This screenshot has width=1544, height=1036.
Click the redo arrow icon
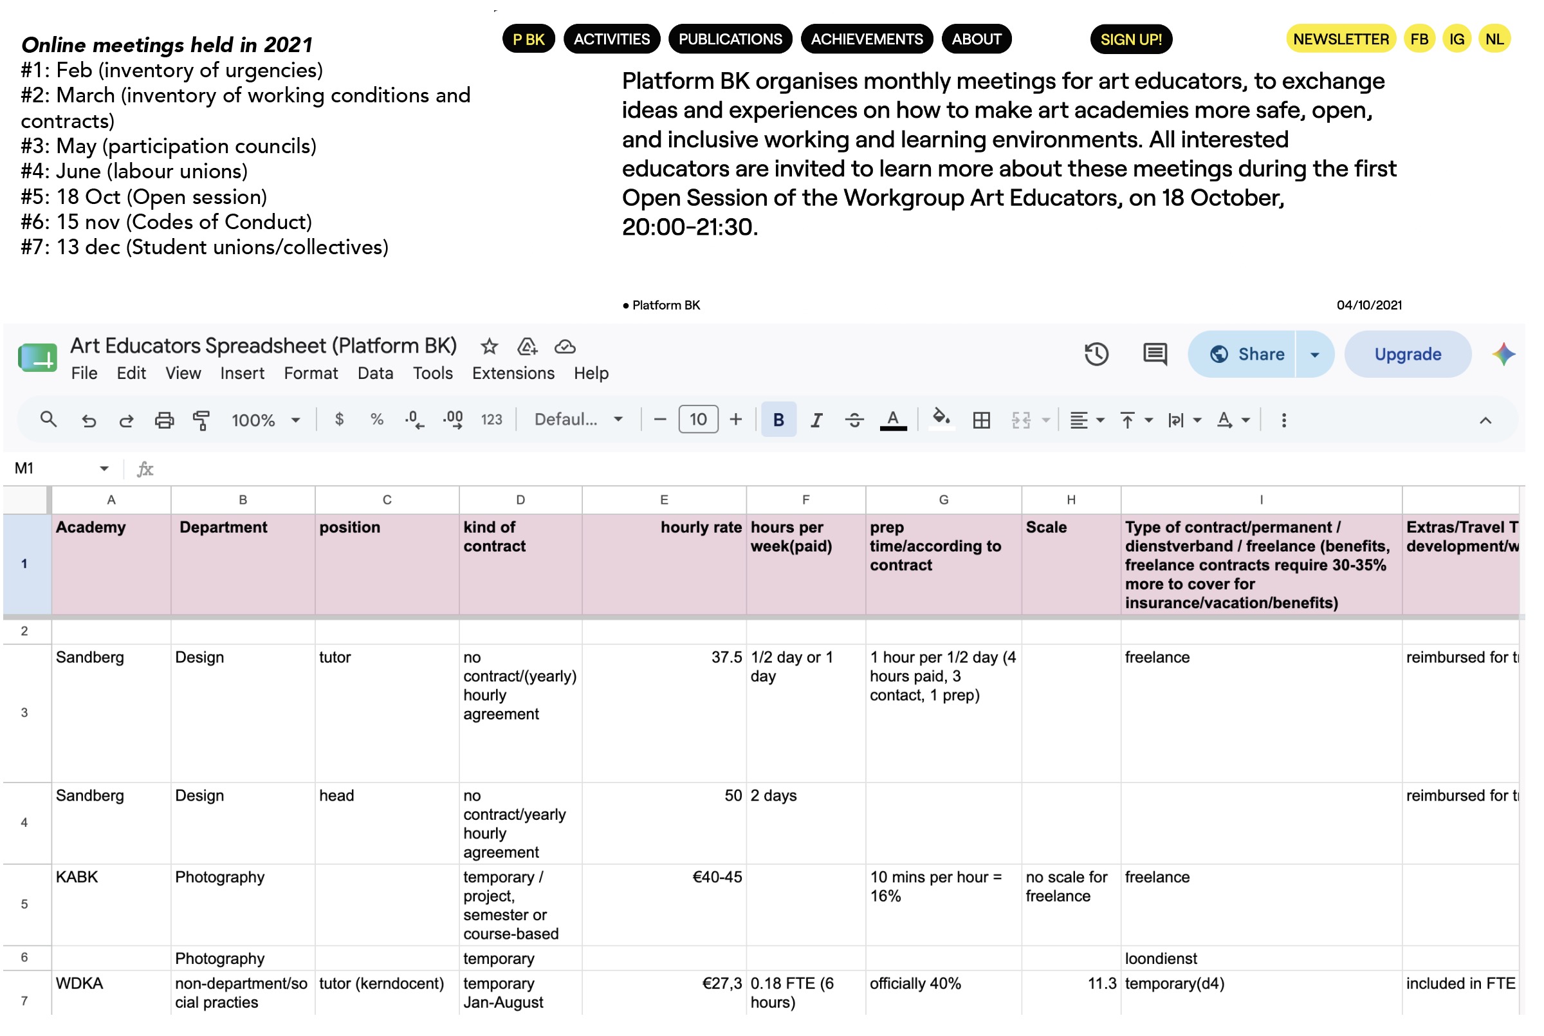(126, 421)
